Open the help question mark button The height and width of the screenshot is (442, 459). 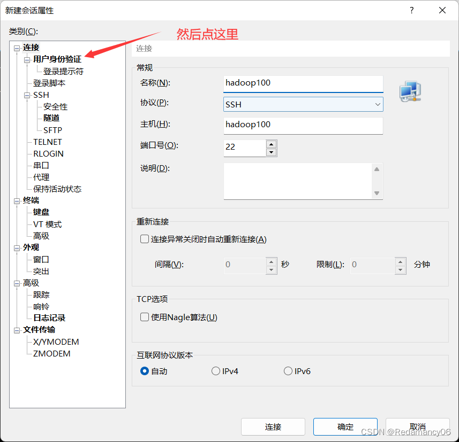pos(412,11)
